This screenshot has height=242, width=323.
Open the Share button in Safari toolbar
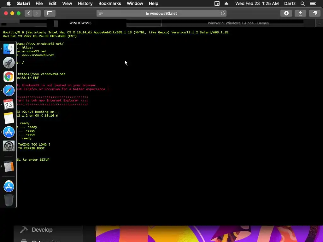pyautogui.click(x=300, y=13)
